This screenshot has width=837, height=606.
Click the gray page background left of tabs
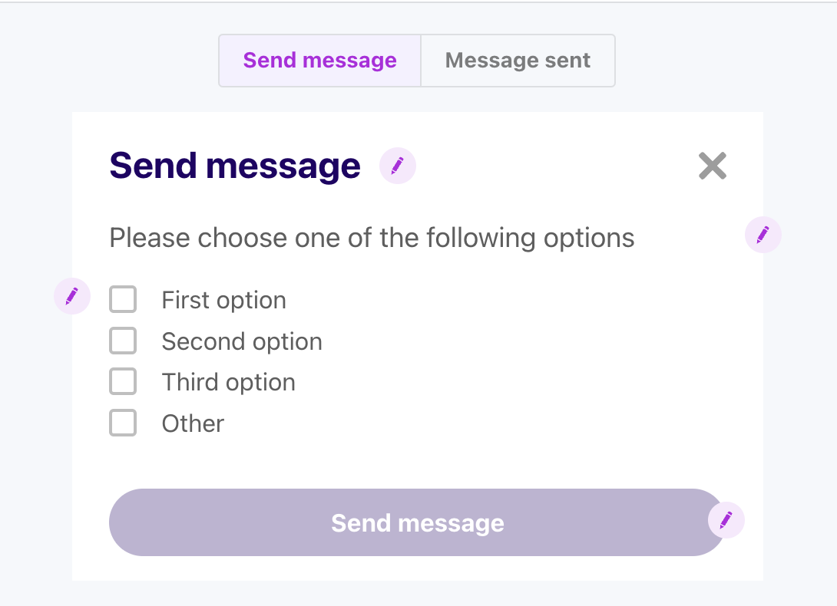[108, 61]
